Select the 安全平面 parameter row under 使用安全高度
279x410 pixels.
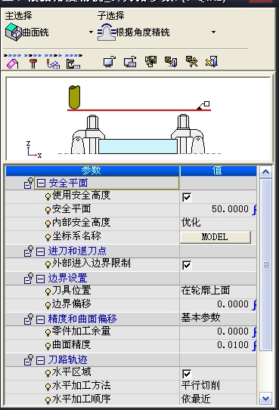[x=71, y=209]
